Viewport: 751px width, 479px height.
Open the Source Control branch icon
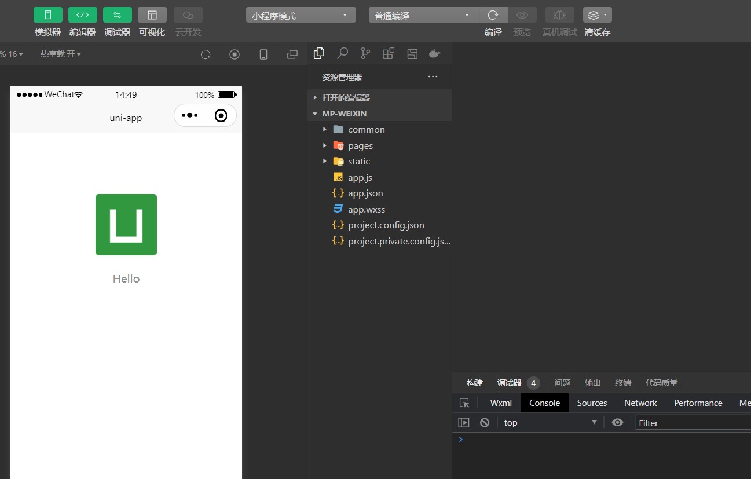(x=365, y=54)
